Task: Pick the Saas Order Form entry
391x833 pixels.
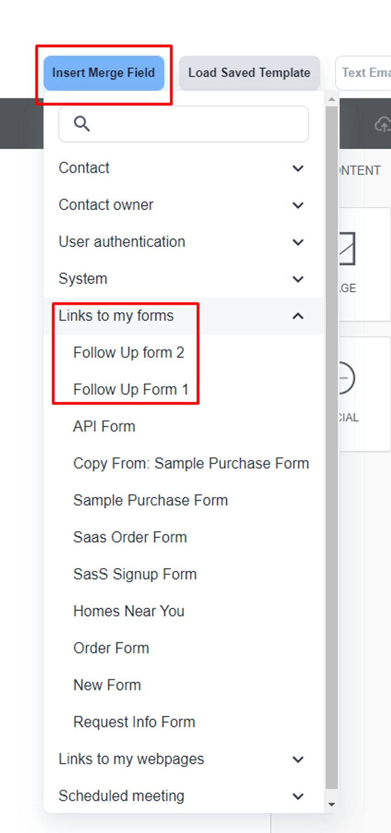Action: click(x=130, y=537)
